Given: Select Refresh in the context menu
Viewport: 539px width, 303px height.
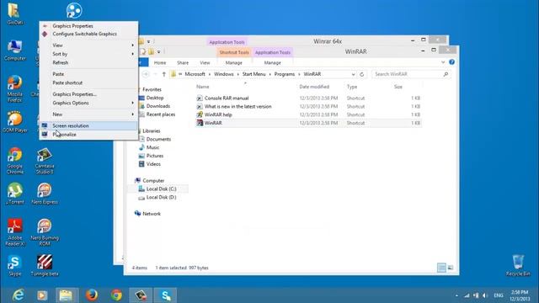Looking at the screenshot, I should [88, 62].
